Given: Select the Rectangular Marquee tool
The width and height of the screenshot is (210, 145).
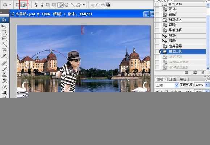Looking at the screenshot, I should pos(4,32).
